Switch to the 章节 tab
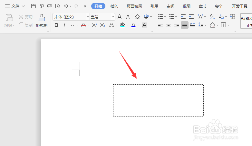252x146 pixels. click(202, 6)
